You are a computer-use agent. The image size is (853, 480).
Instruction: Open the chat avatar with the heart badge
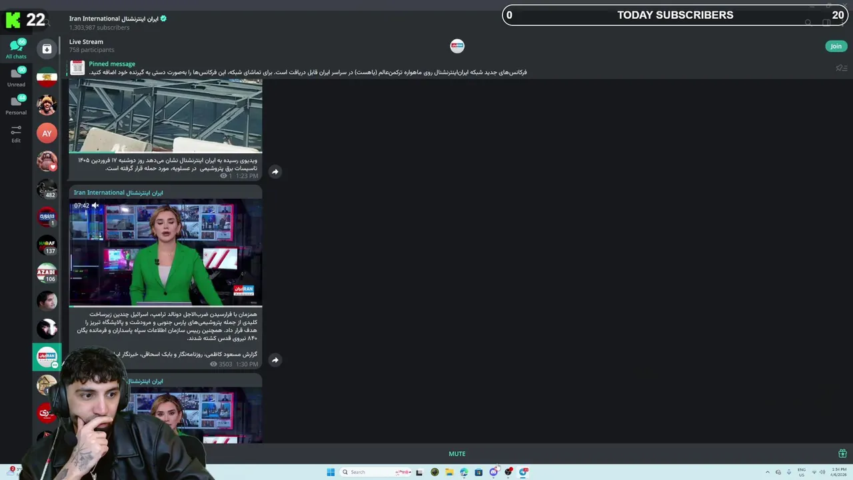[x=47, y=161]
